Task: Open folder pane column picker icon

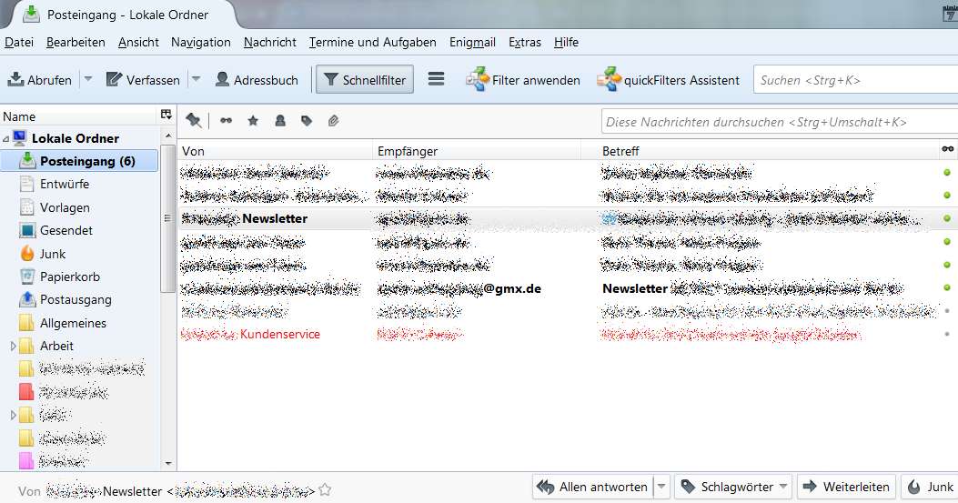Action: (166, 116)
